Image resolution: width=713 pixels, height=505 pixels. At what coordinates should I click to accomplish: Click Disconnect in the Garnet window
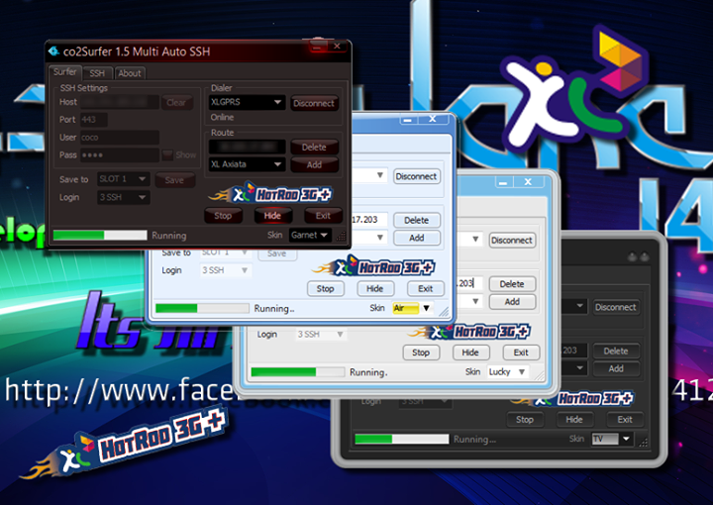click(x=314, y=103)
